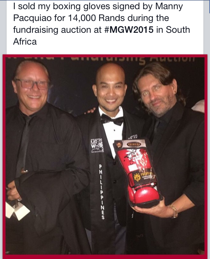Click the gold Pacquiao logo on the glove strap
Screen dimensions: 210x259
137,178
